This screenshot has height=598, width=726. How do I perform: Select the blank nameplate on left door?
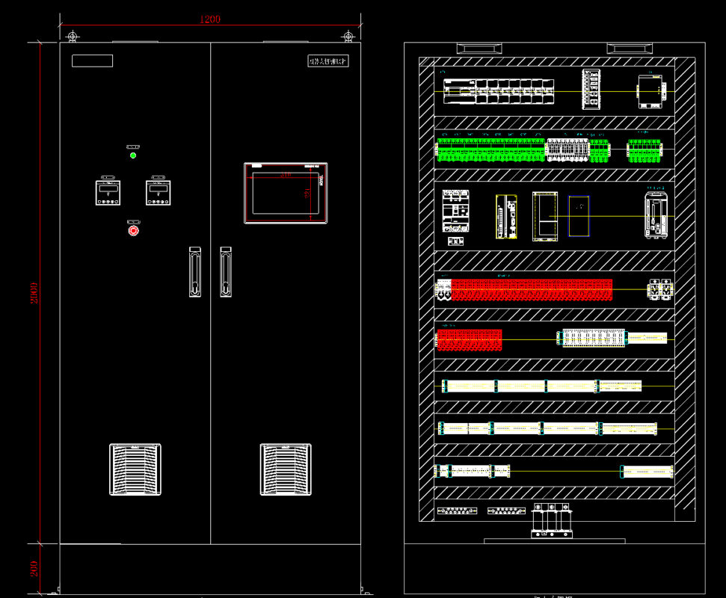click(x=92, y=61)
